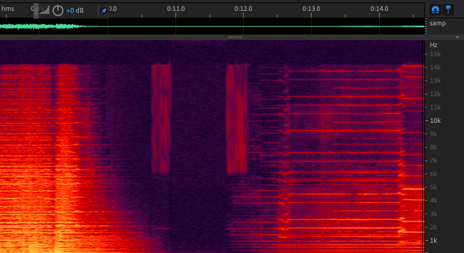The image size is (464, 253).
Task: Toggle the snapping magnet icon
Action: [435, 9]
